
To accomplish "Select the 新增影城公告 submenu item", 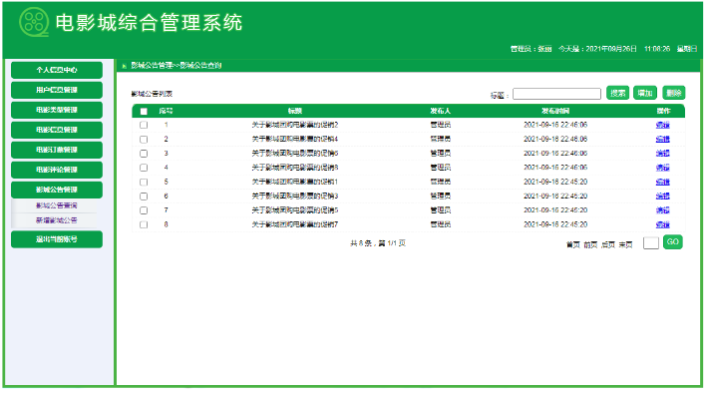I will point(57,220).
